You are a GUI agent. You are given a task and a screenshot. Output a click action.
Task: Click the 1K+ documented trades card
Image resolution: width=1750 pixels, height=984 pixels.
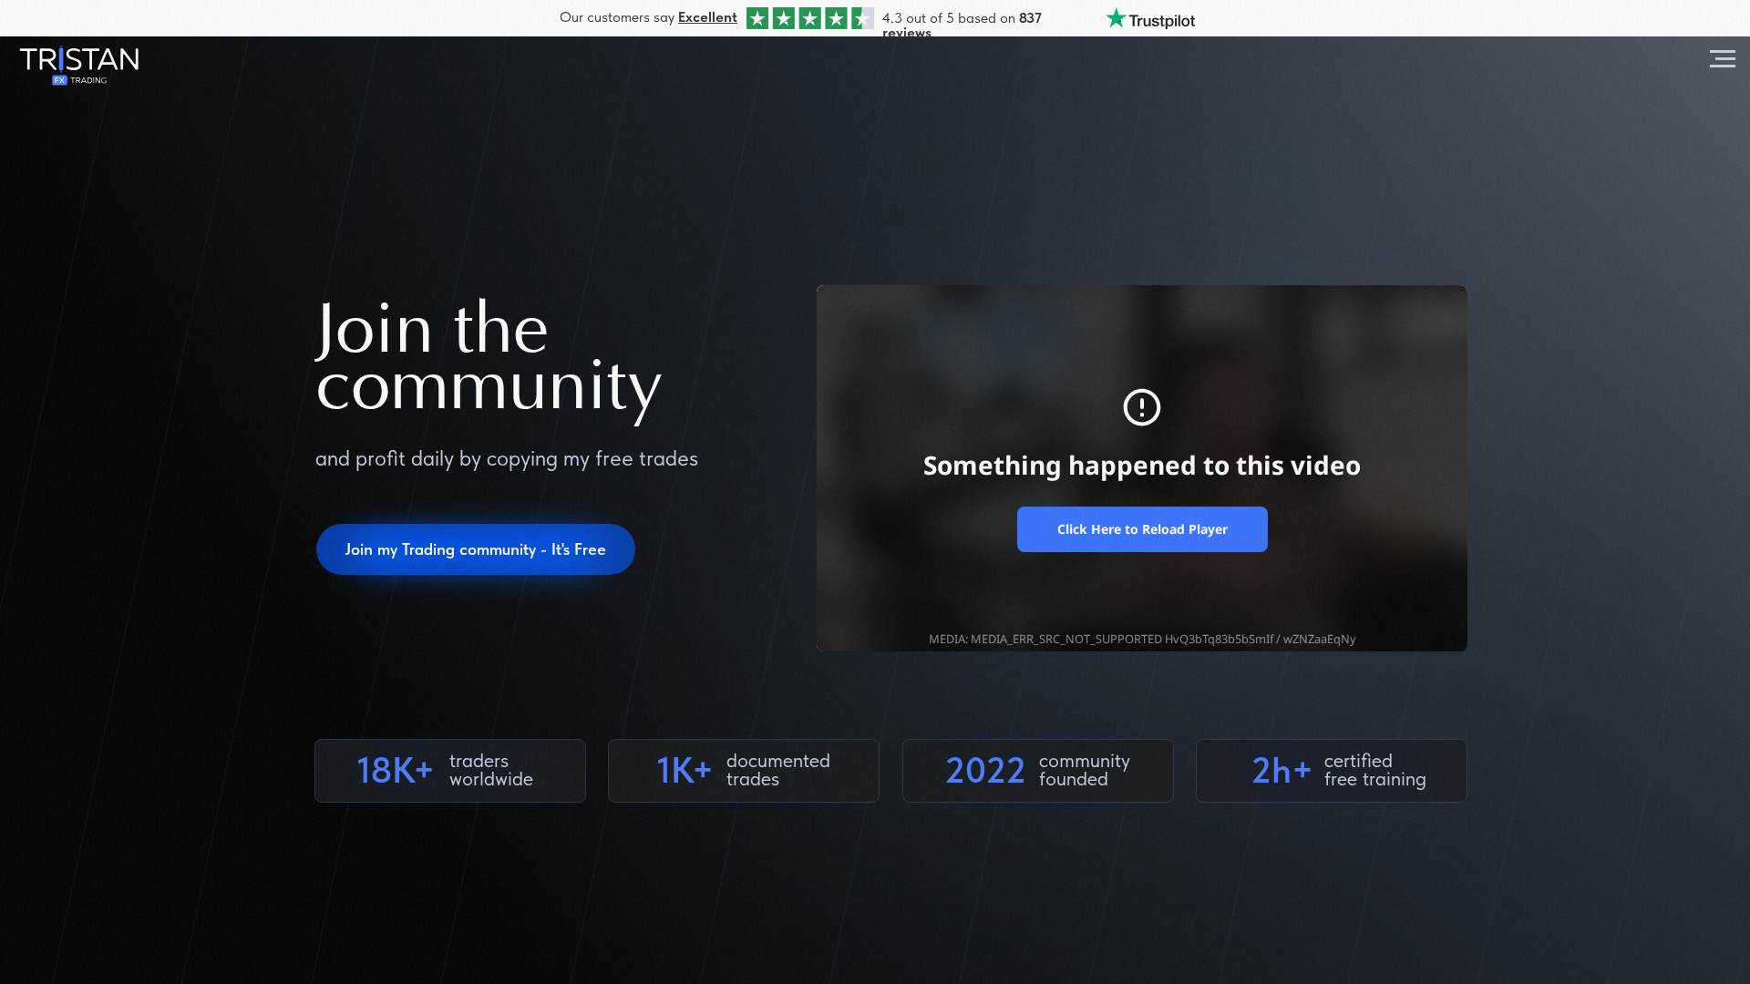click(x=743, y=770)
